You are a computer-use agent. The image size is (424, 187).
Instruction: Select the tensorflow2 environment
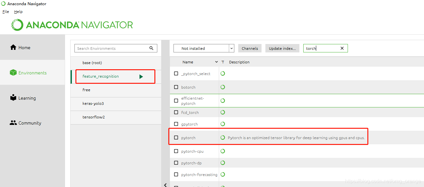(116, 117)
